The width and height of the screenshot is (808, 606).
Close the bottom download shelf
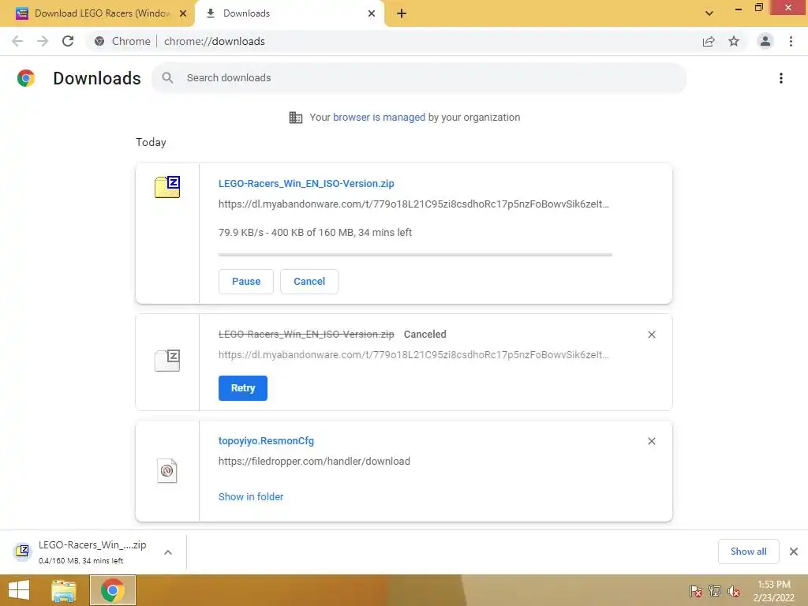click(794, 552)
